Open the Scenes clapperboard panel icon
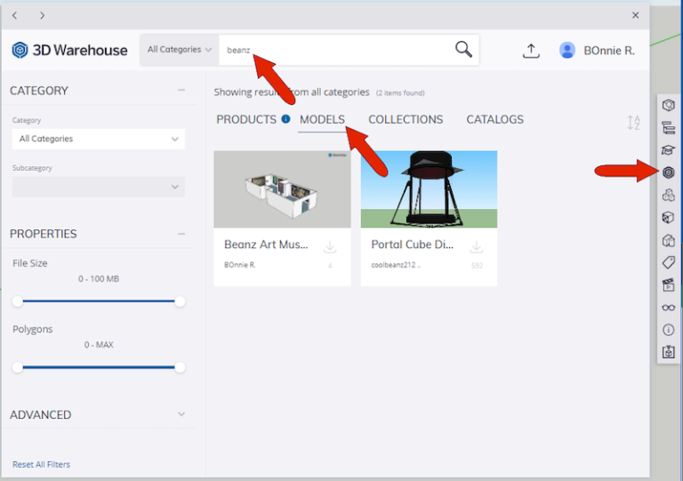The height and width of the screenshot is (481, 683). [x=668, y=285]
